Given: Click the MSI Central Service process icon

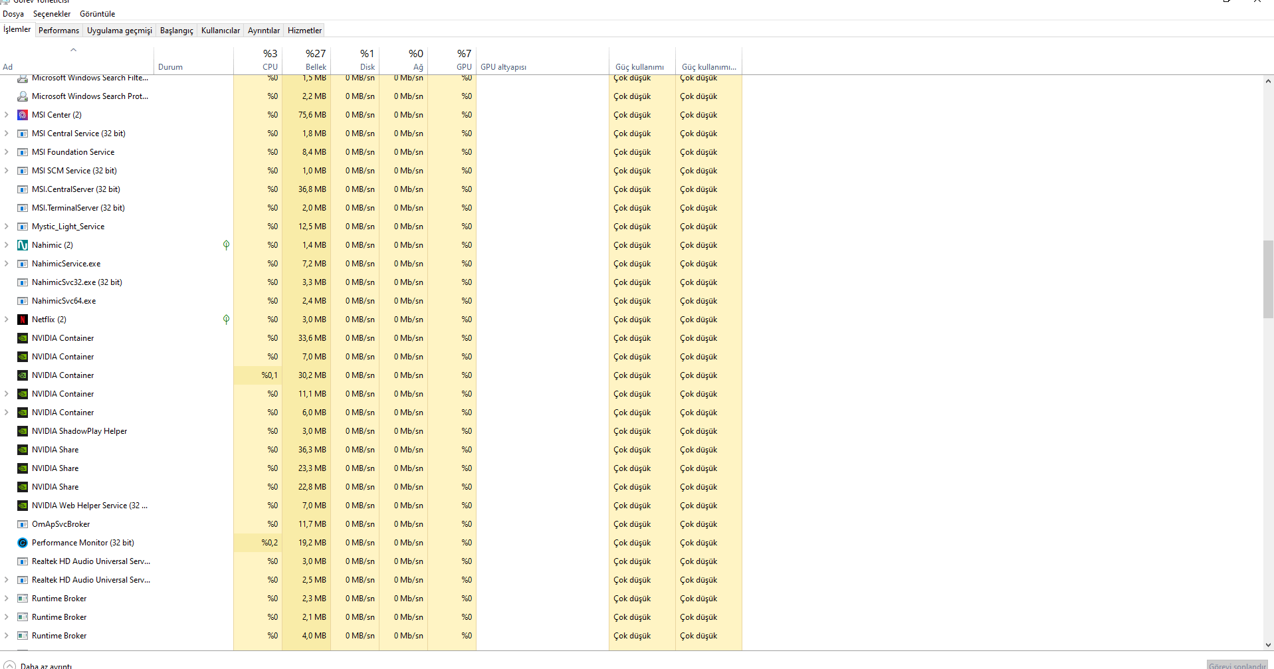Looking at the screenshot, I should tap(23, 134).
